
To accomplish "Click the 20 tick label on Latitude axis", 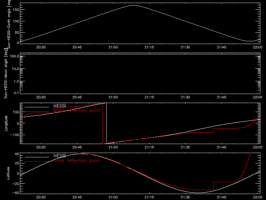I will click(17, 163).
